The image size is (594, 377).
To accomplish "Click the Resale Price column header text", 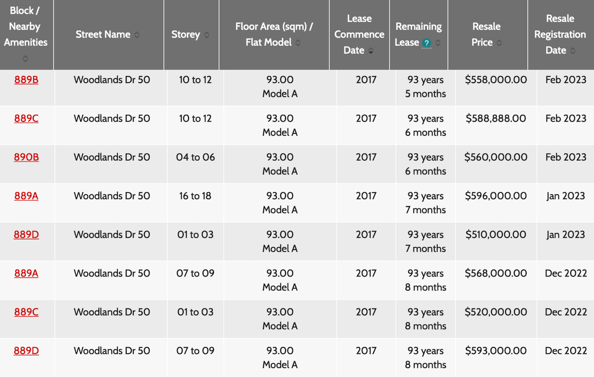I will click(x=485, y=34).
